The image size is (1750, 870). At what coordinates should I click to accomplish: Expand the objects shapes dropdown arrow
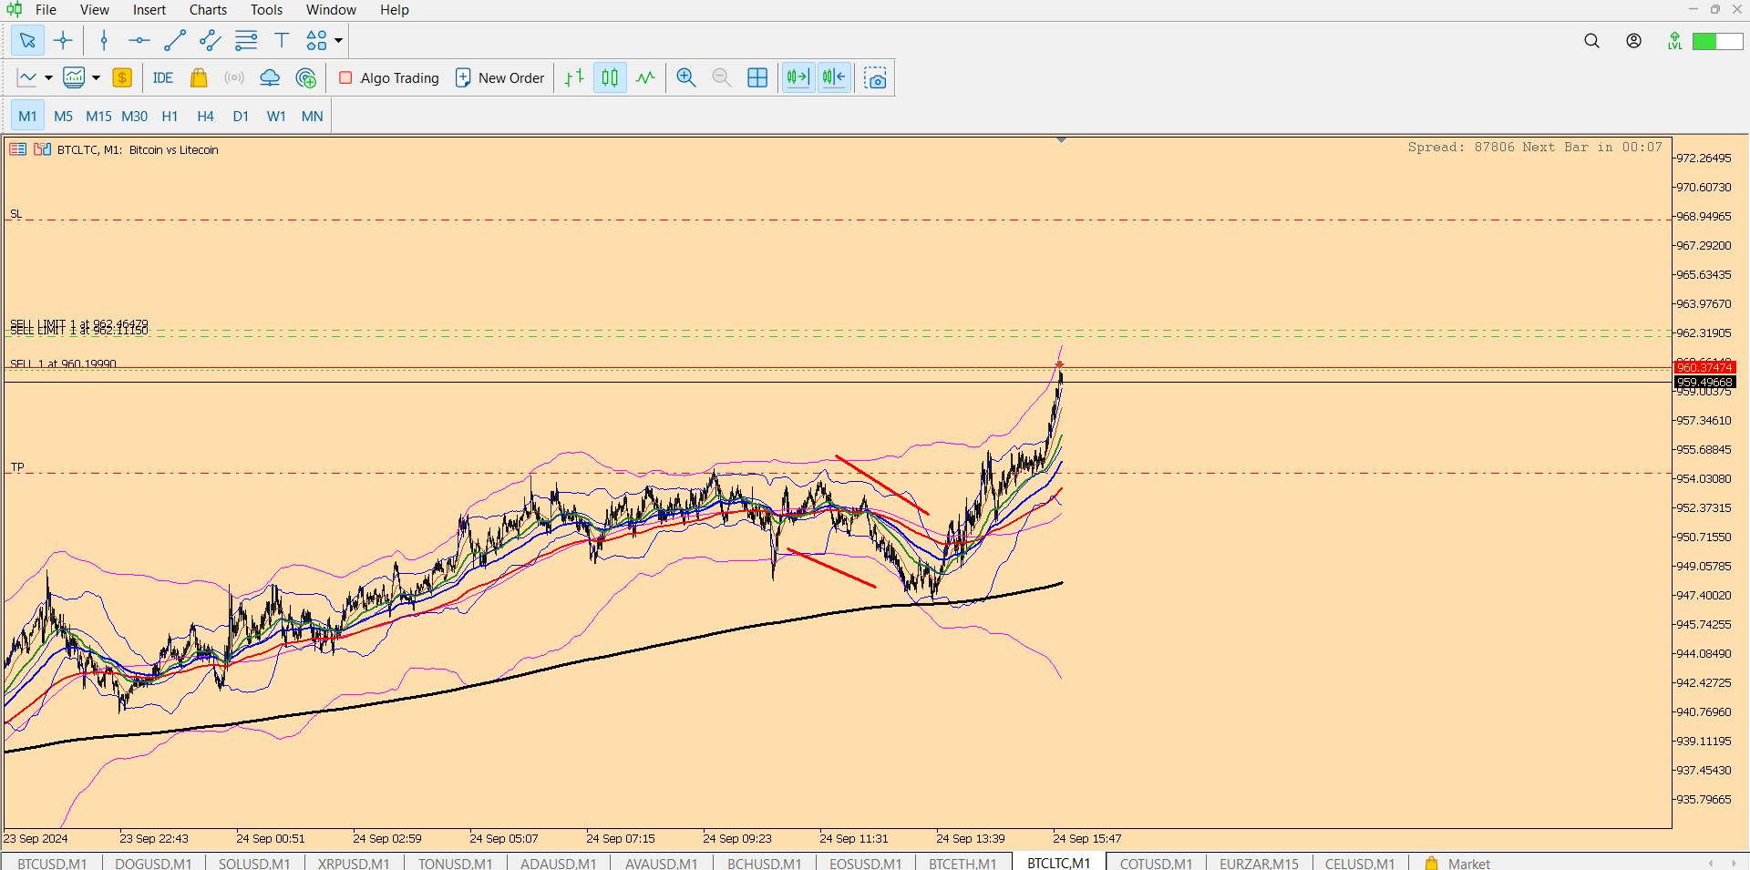(339, 40)
